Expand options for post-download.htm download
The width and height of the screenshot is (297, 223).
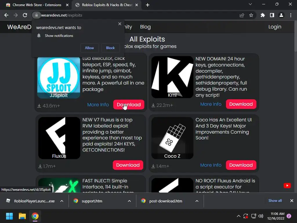point(197,201)
